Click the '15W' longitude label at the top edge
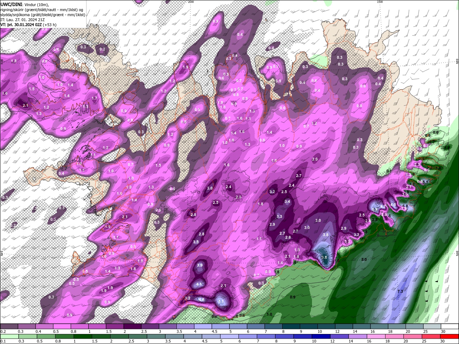The image size is (459, 344). (x=380, y=2)
